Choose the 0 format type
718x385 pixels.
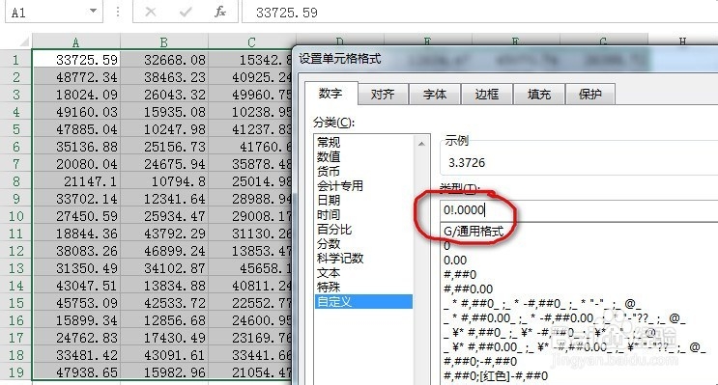[446, 246]
